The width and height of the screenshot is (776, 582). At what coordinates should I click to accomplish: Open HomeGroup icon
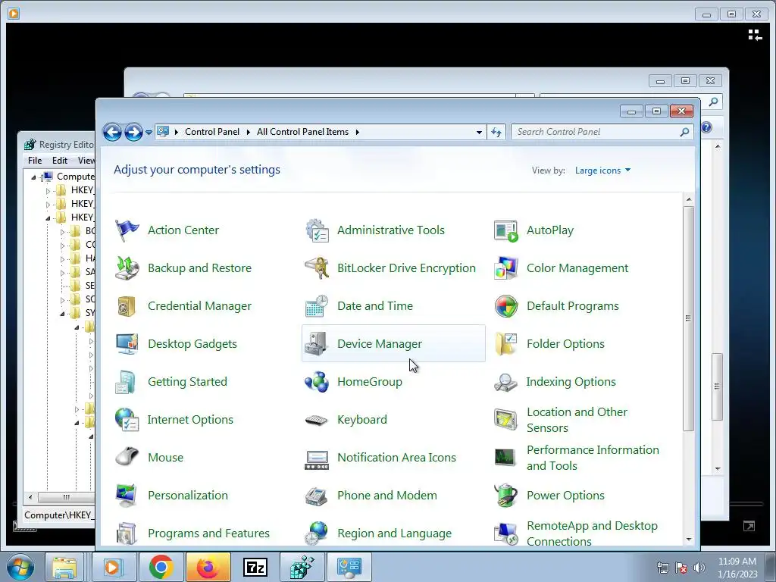(x=317, y=382)
